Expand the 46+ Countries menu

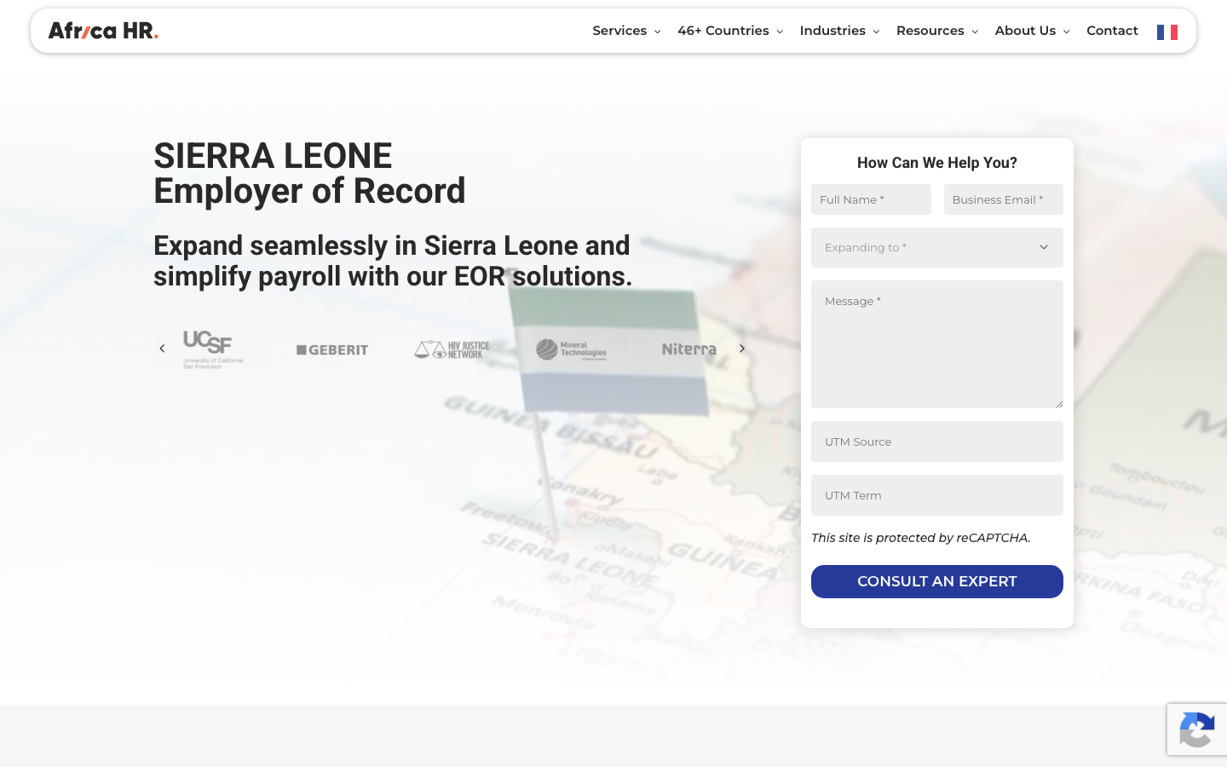(x=730, y=31)
